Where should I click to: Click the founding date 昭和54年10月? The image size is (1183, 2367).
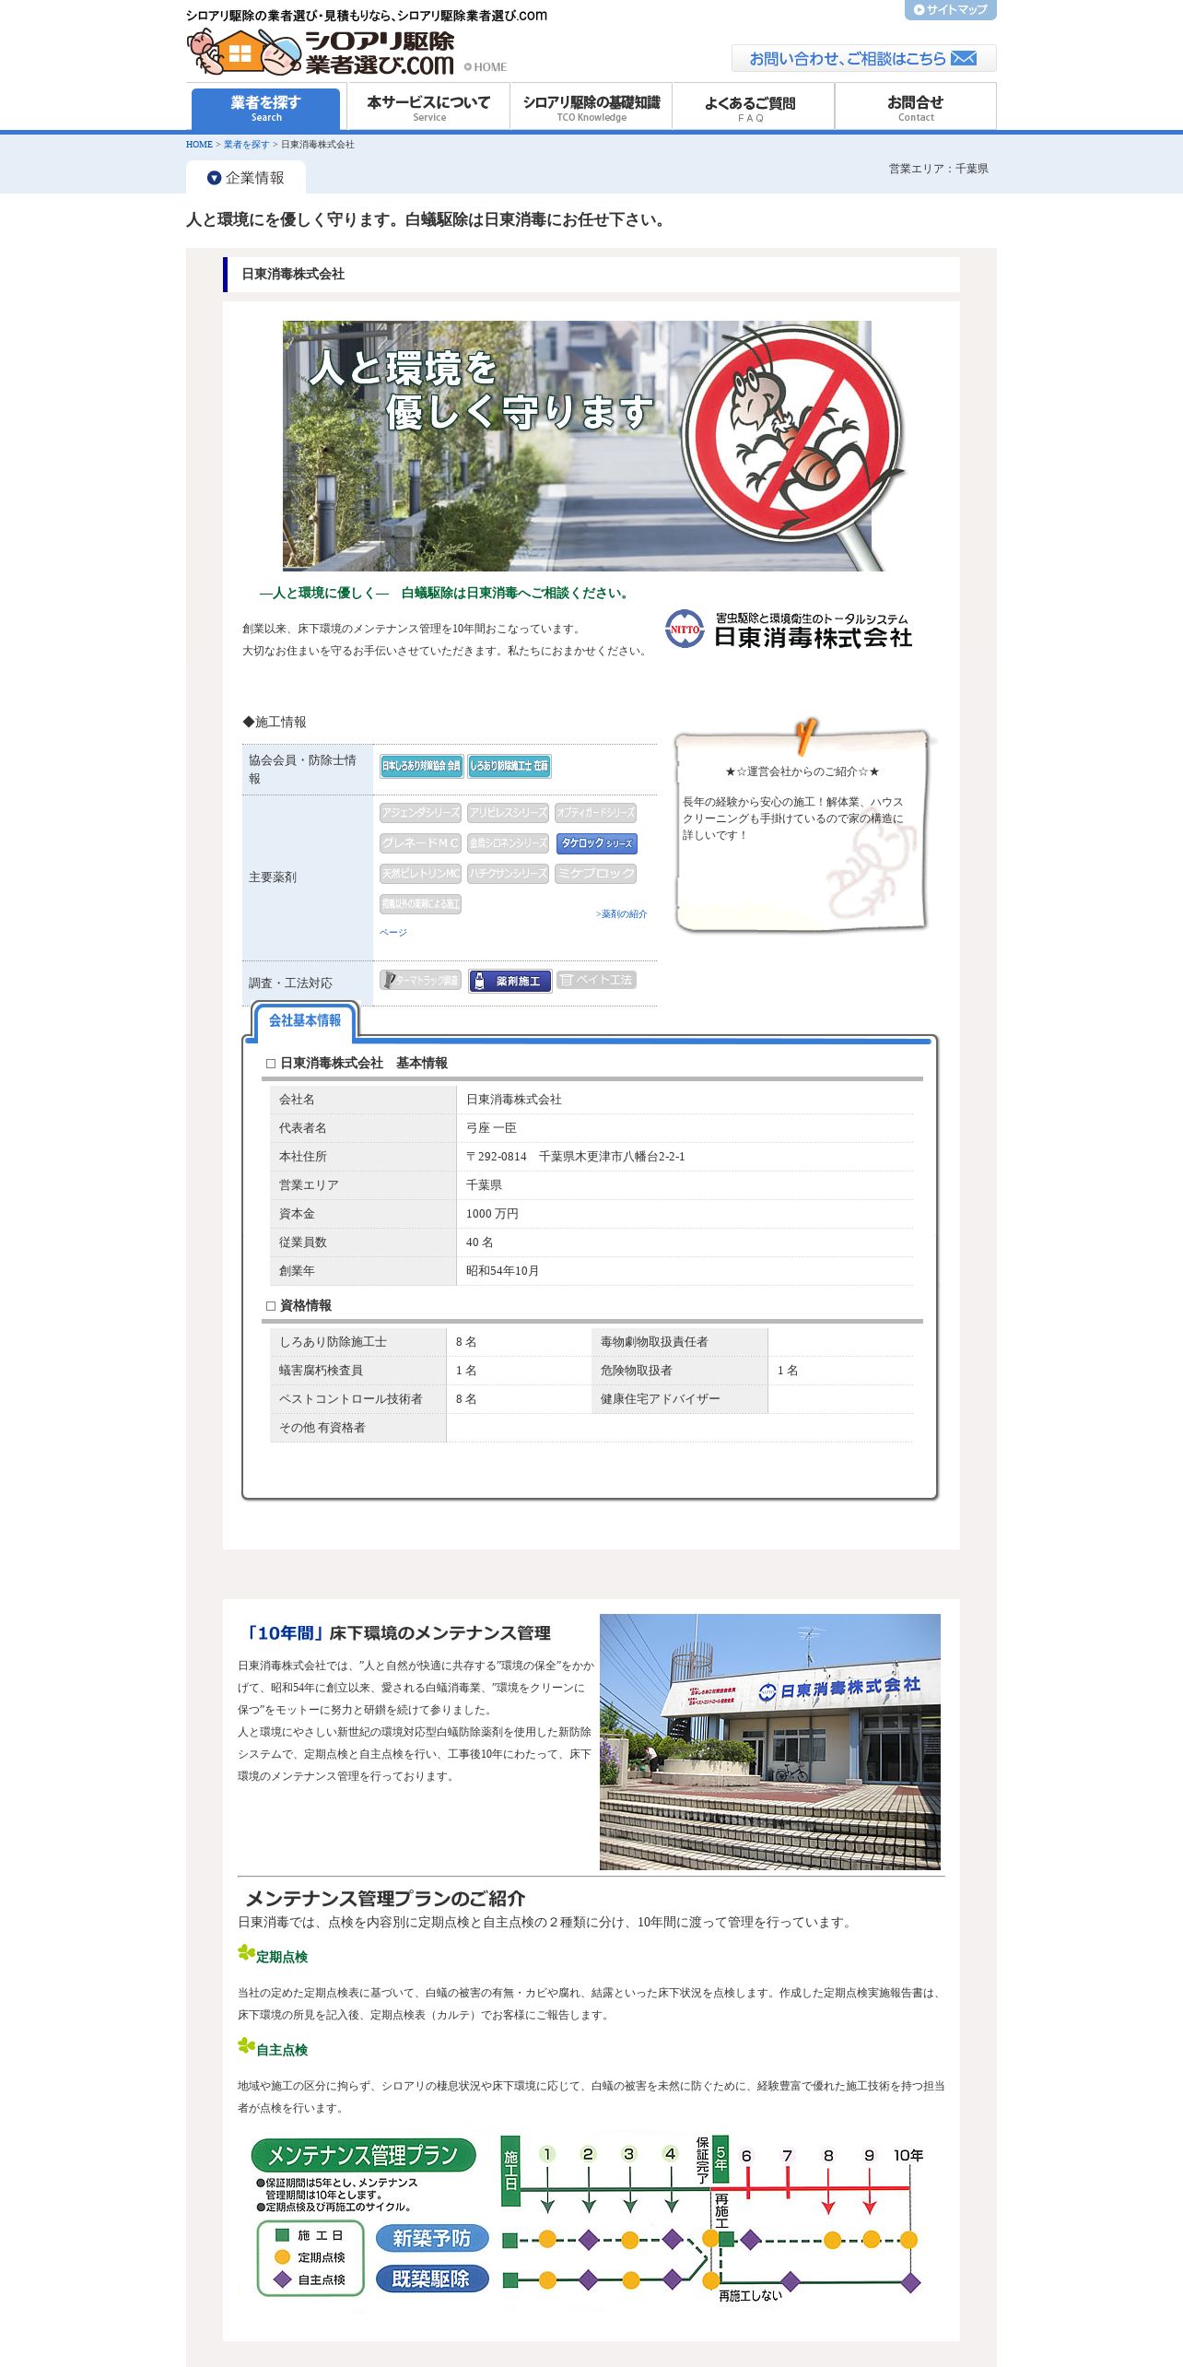point(502,1271)
